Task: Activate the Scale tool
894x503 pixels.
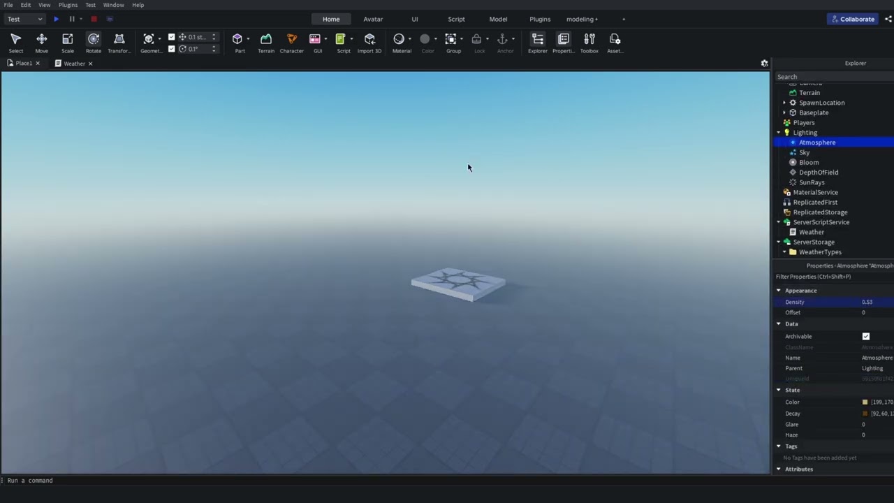Action: point(67,43)
